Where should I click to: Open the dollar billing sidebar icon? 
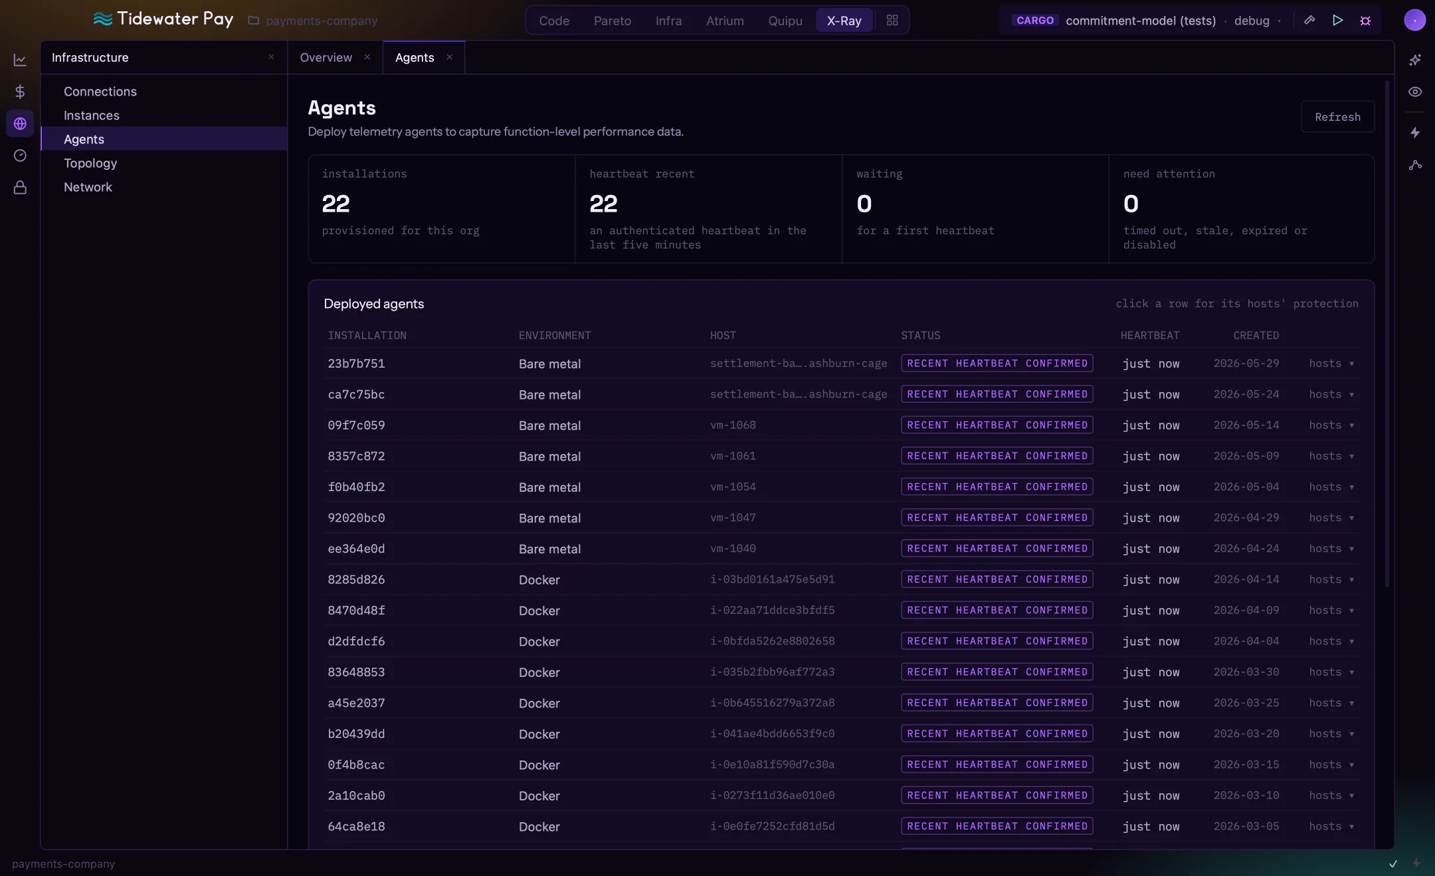tap(20, 92)
